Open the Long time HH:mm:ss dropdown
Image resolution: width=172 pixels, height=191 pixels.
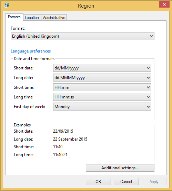click(102, 97)
